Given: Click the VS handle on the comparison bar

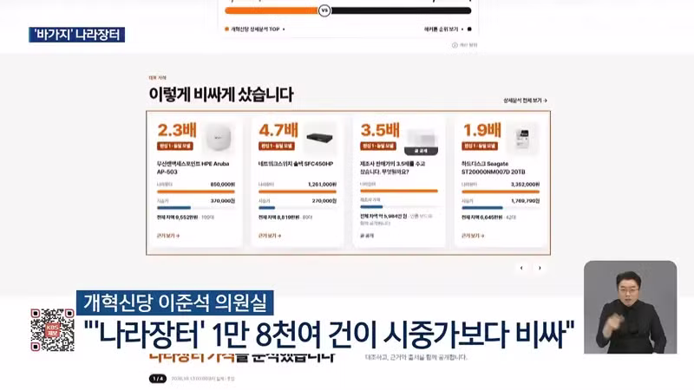Looking at the screenshot, I should click(324, 10).
